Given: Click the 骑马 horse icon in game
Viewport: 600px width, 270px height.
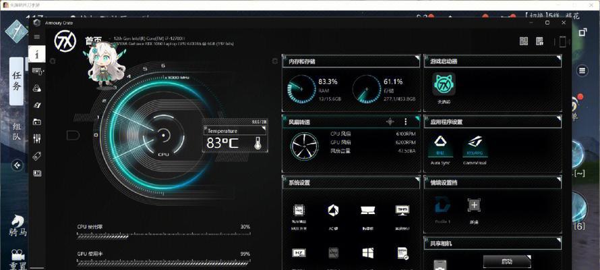Looking at the screenshot, I should point(18,226).
